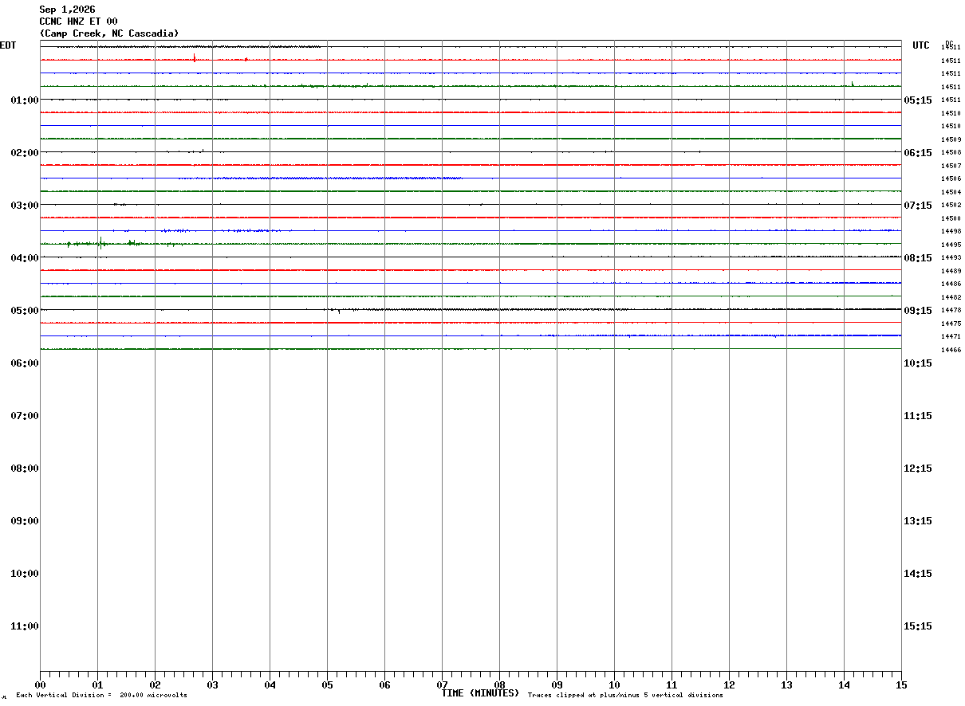Screen dimensions: 965x706
Task: Click the 03 minute mark on the bottom axis
Action: tap(212, 685)
